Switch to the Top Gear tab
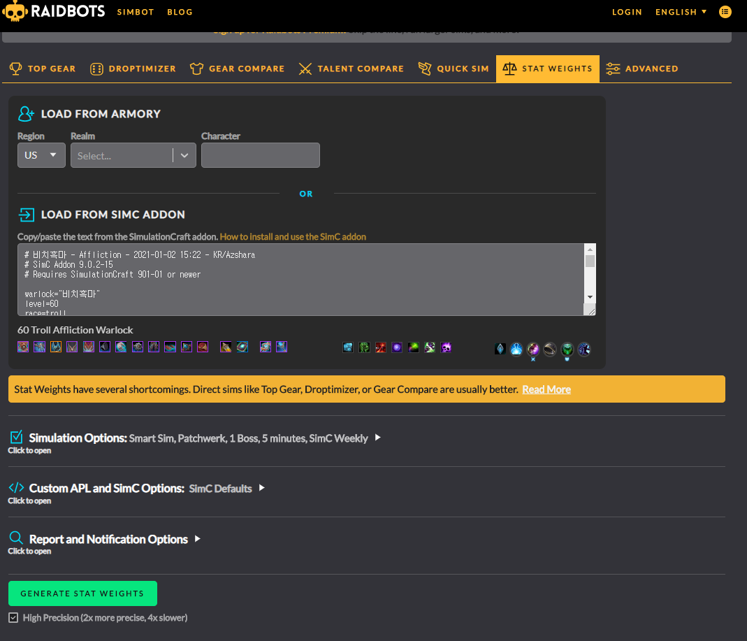The width and height of the screenshot is (747, 641). [x=43, y=69]
